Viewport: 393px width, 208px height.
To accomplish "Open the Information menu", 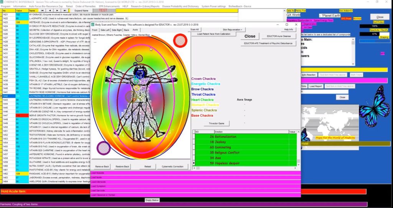I will [20, 6].
